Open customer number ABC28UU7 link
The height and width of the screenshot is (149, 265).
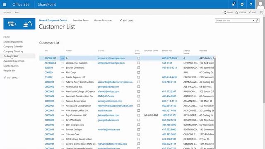pyautogui.click(x=50, y=58)
